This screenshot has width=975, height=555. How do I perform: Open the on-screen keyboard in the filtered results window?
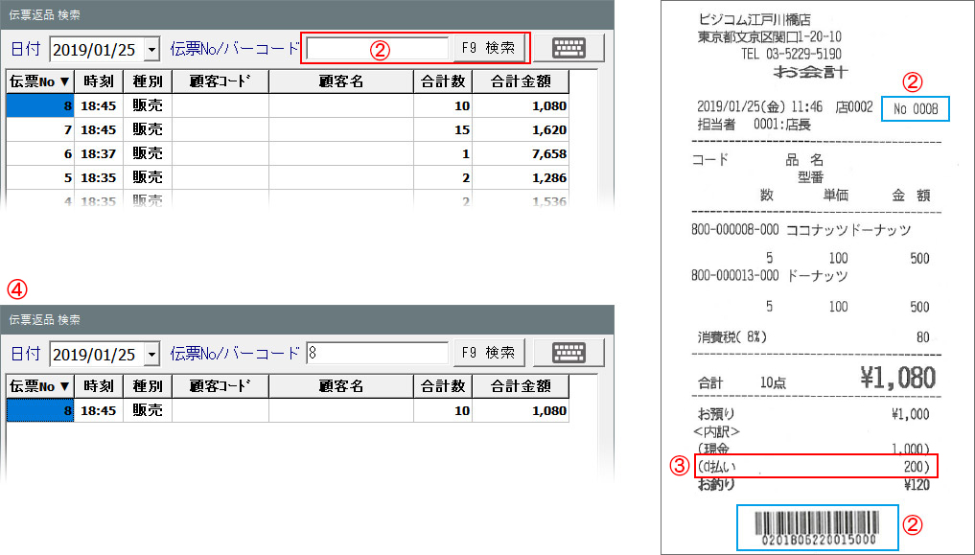[569, 353]
